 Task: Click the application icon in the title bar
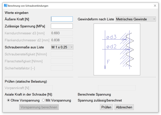[6, 6]
